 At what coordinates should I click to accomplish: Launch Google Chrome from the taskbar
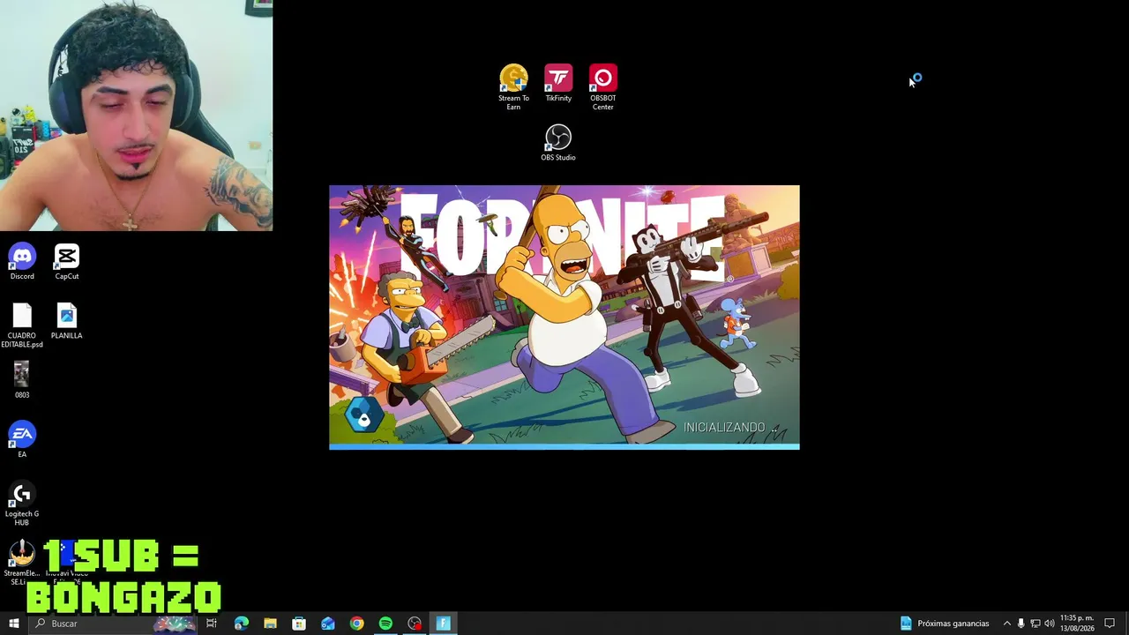tap(356, 624)
